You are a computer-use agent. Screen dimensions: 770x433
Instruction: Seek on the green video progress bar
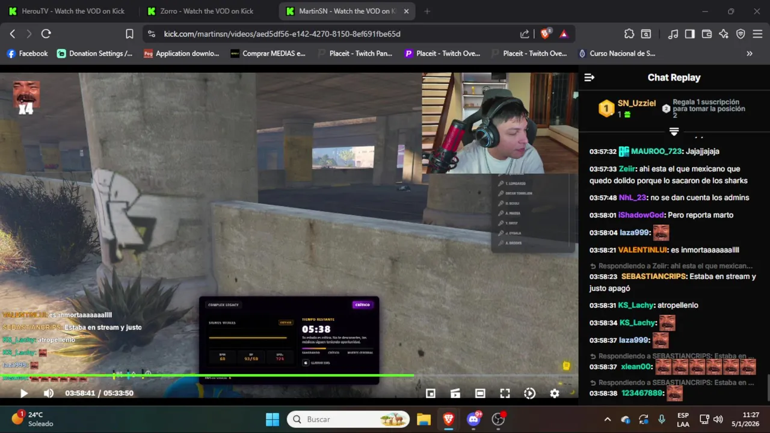pyautogui.click(x=289, y=376)
